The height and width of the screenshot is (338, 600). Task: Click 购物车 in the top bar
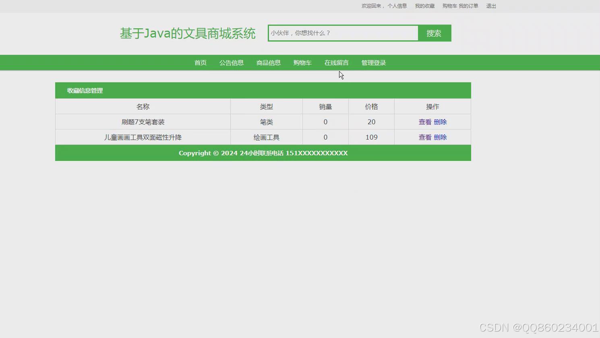[x=449, y=6]
